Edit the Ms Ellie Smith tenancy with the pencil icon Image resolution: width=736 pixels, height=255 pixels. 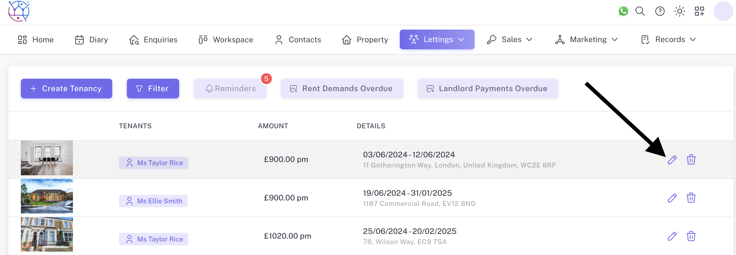[672, 198]
